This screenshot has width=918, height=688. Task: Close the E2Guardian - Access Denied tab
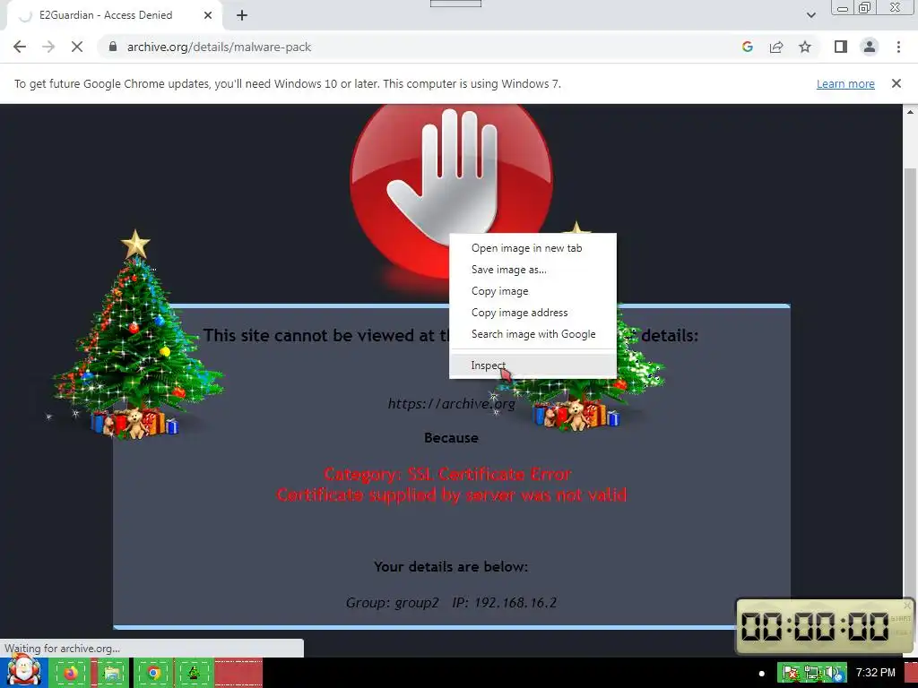208,15
